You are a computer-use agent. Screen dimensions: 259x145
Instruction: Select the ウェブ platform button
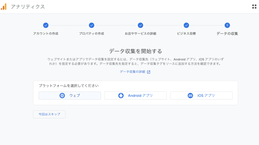click(x=70, y=96)
